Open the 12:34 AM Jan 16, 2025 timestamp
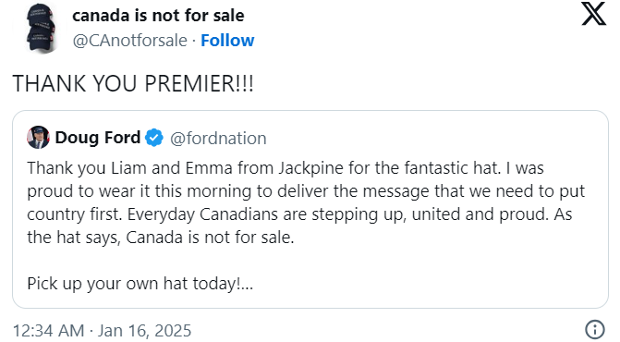The image size is (620, 342). coord(102,331)
